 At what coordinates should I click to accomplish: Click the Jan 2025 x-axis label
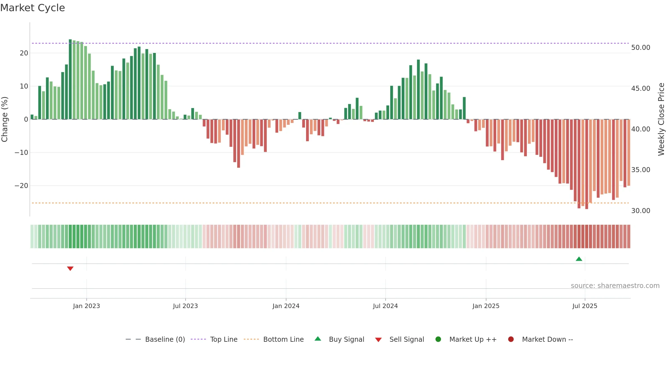(x=486, y=306)
